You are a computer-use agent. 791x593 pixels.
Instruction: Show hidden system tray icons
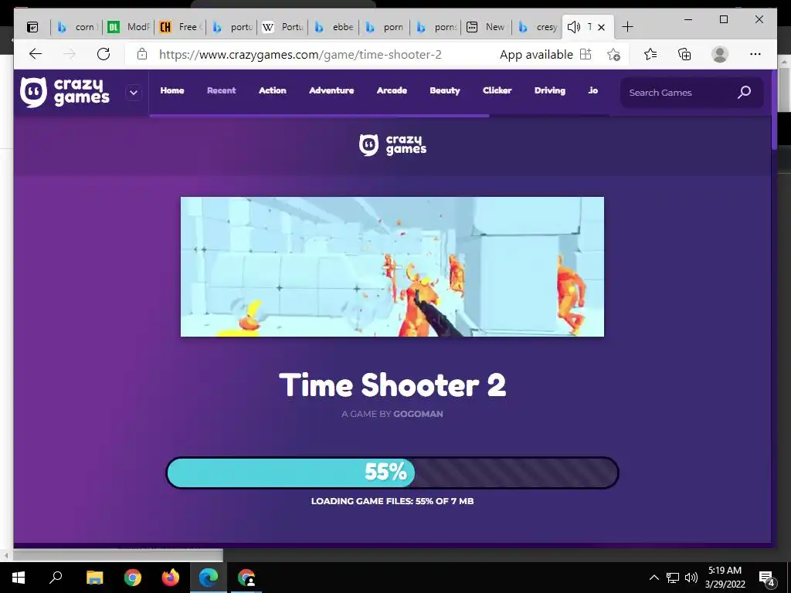click(x=654, y=578)
